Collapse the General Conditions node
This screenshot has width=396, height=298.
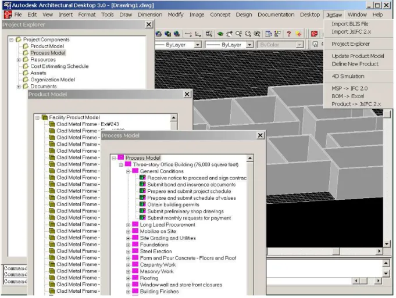[x=128, y=171]
